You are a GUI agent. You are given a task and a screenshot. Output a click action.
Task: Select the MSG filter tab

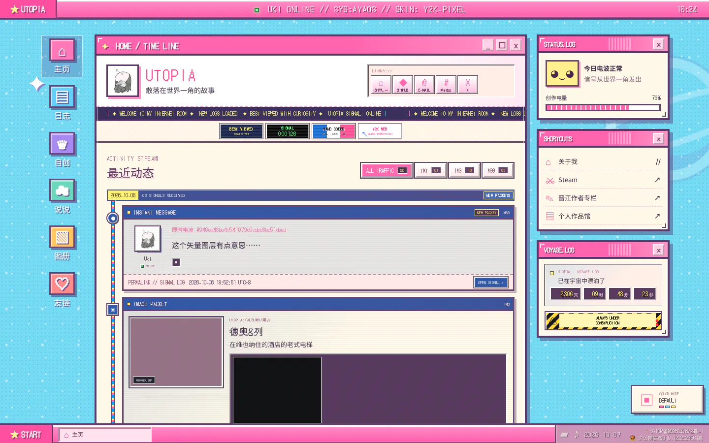[x=498, y=170]
